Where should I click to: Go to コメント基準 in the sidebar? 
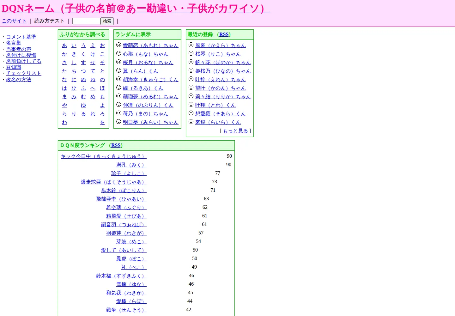(21, 37)
